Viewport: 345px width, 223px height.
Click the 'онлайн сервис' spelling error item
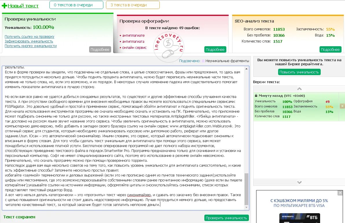click(134, 48)
